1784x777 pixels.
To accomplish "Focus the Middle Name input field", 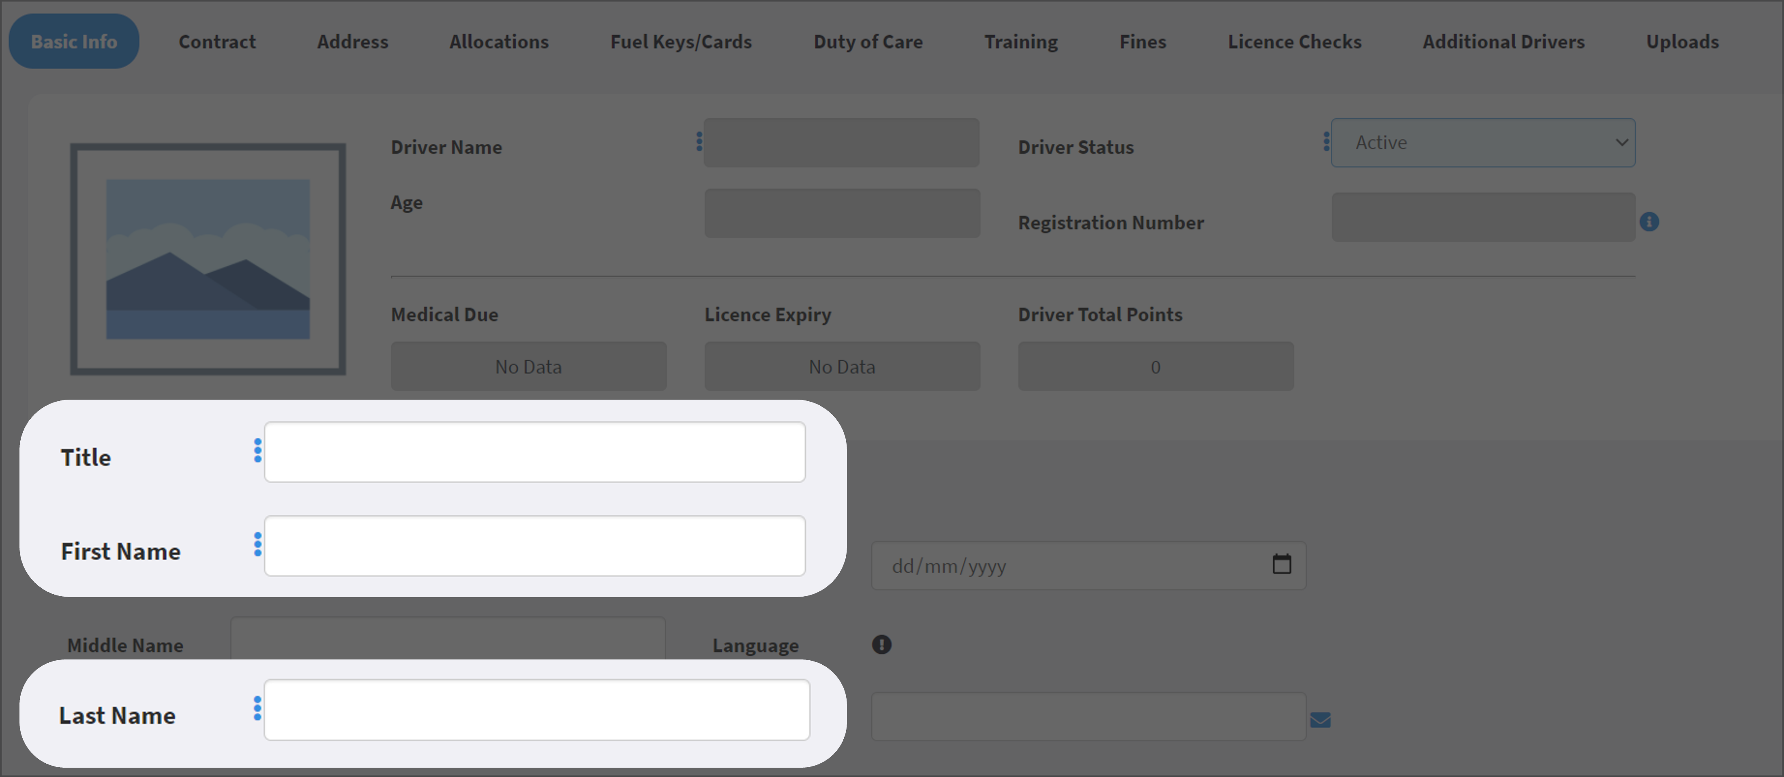I will pos(448,638).
